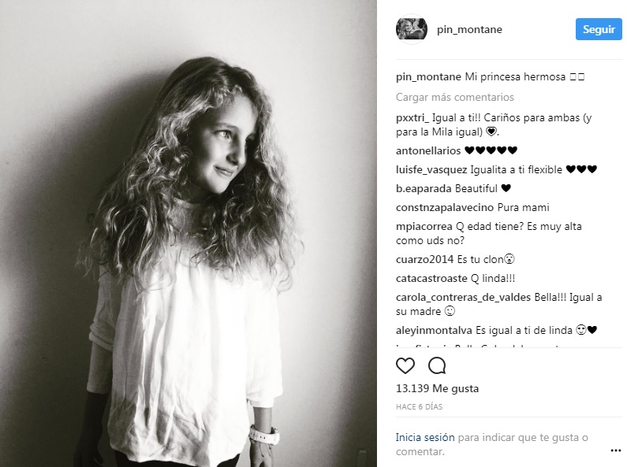Open pin_montane username in header

469,30
